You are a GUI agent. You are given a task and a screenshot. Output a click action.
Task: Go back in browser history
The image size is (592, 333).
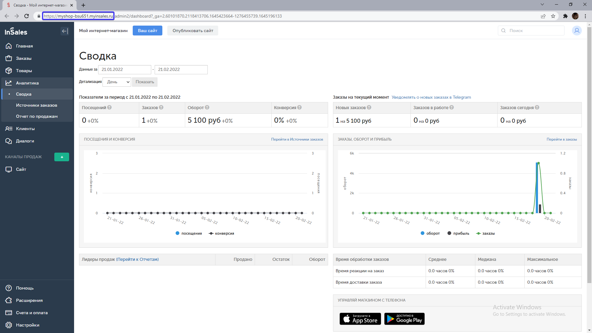[7, 16]
